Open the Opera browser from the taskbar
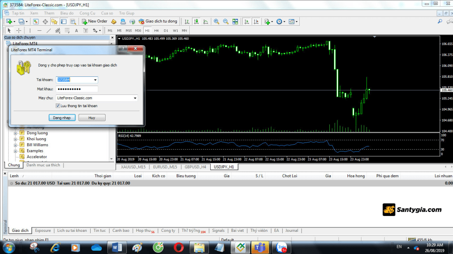The height and width of the screenshot is (254, 453). click(178, 248)
